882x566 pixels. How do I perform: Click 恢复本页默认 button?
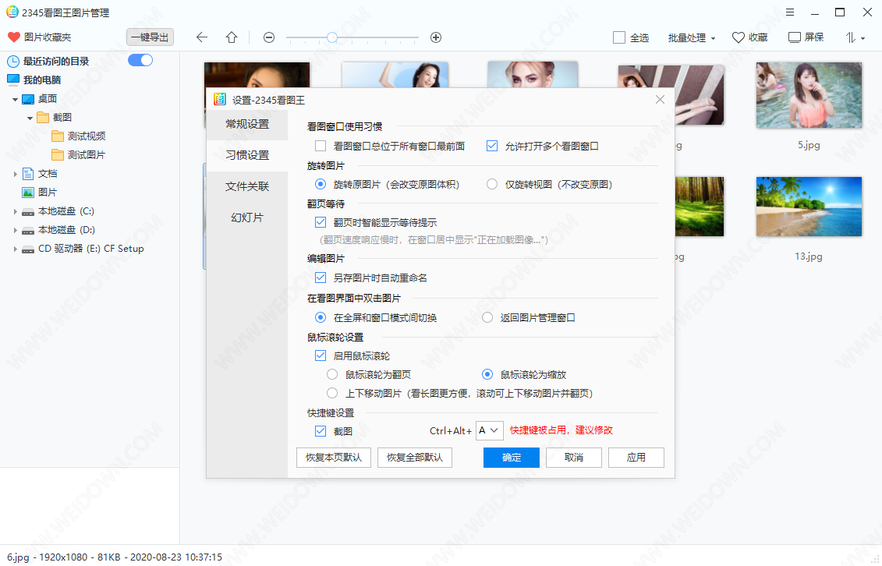click(x=334, y=458)
